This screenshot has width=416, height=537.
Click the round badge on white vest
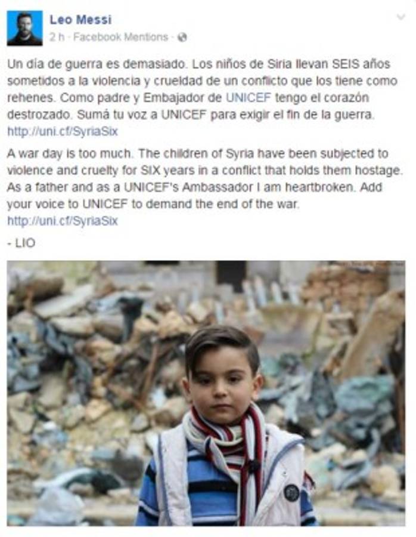coord(291,493)
